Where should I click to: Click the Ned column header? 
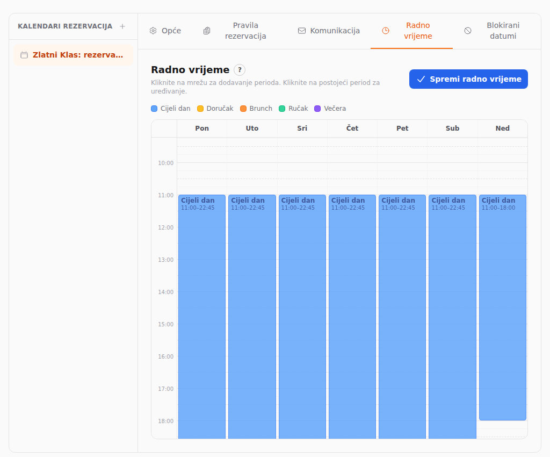point(503,128)
